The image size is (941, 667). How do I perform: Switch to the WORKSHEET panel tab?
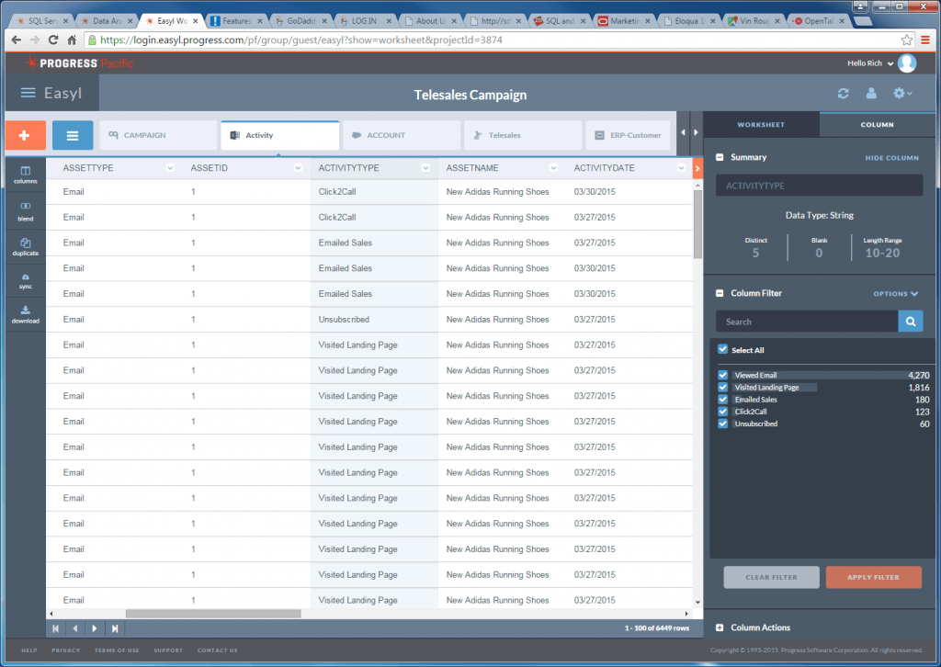click(760, 125)
